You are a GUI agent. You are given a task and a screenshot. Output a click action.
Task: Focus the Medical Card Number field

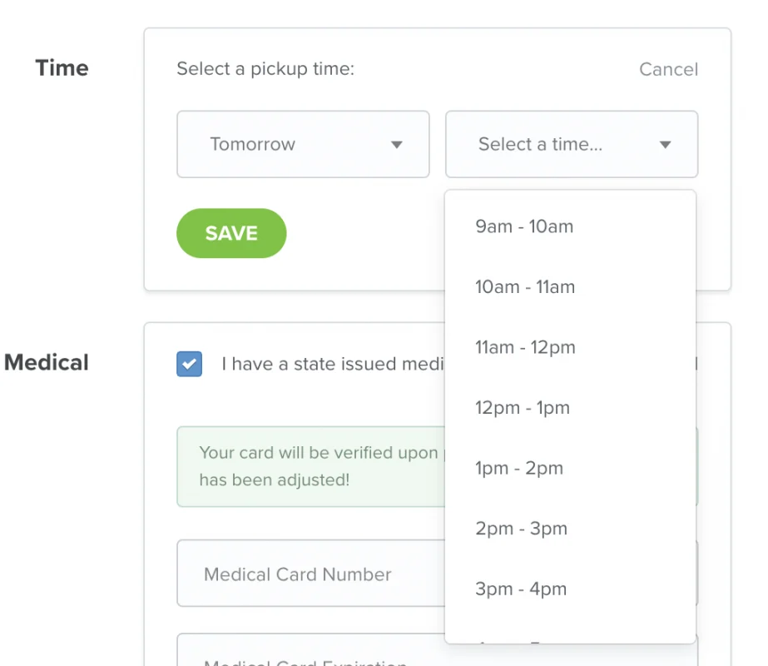[308, 574]
